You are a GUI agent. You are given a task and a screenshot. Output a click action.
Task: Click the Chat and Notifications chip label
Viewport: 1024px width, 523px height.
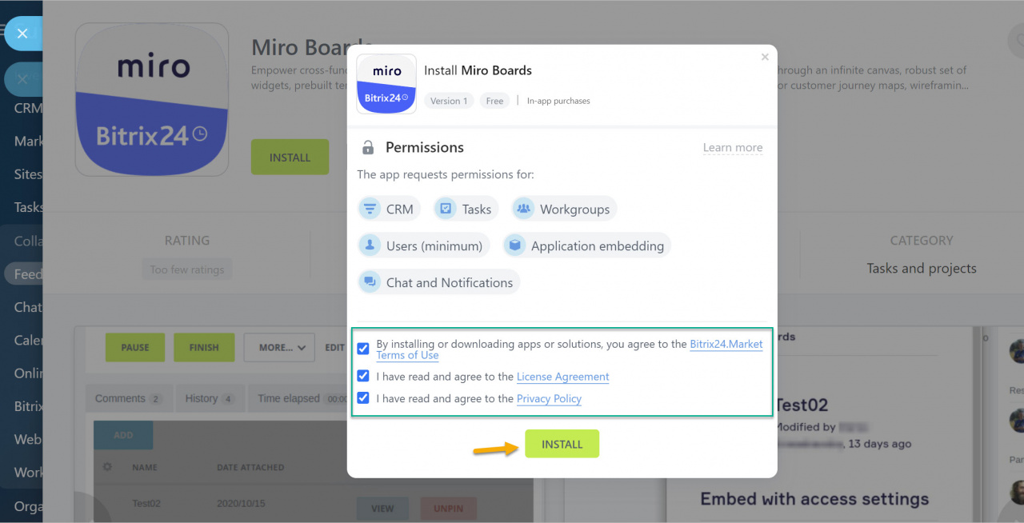pyautogui.click(x=450, y=283)
